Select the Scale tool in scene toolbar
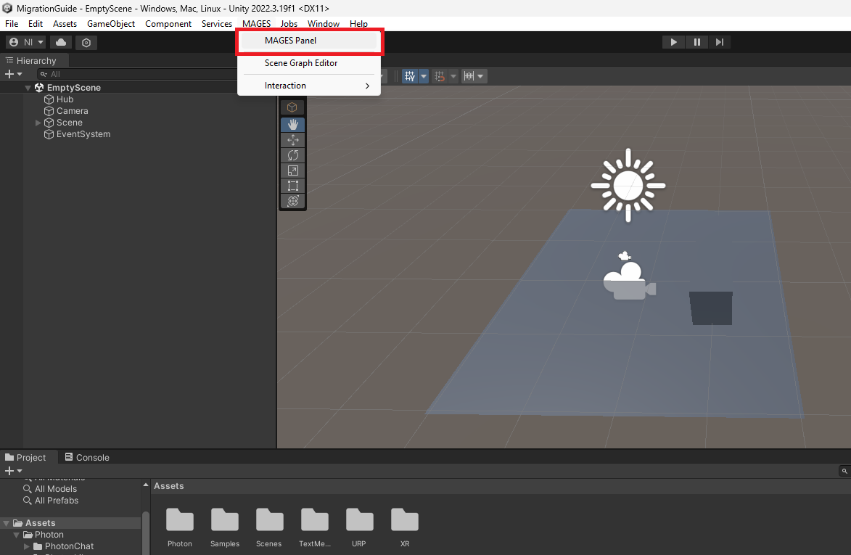This screenshot has width=851, height=555. pos(292,170)
